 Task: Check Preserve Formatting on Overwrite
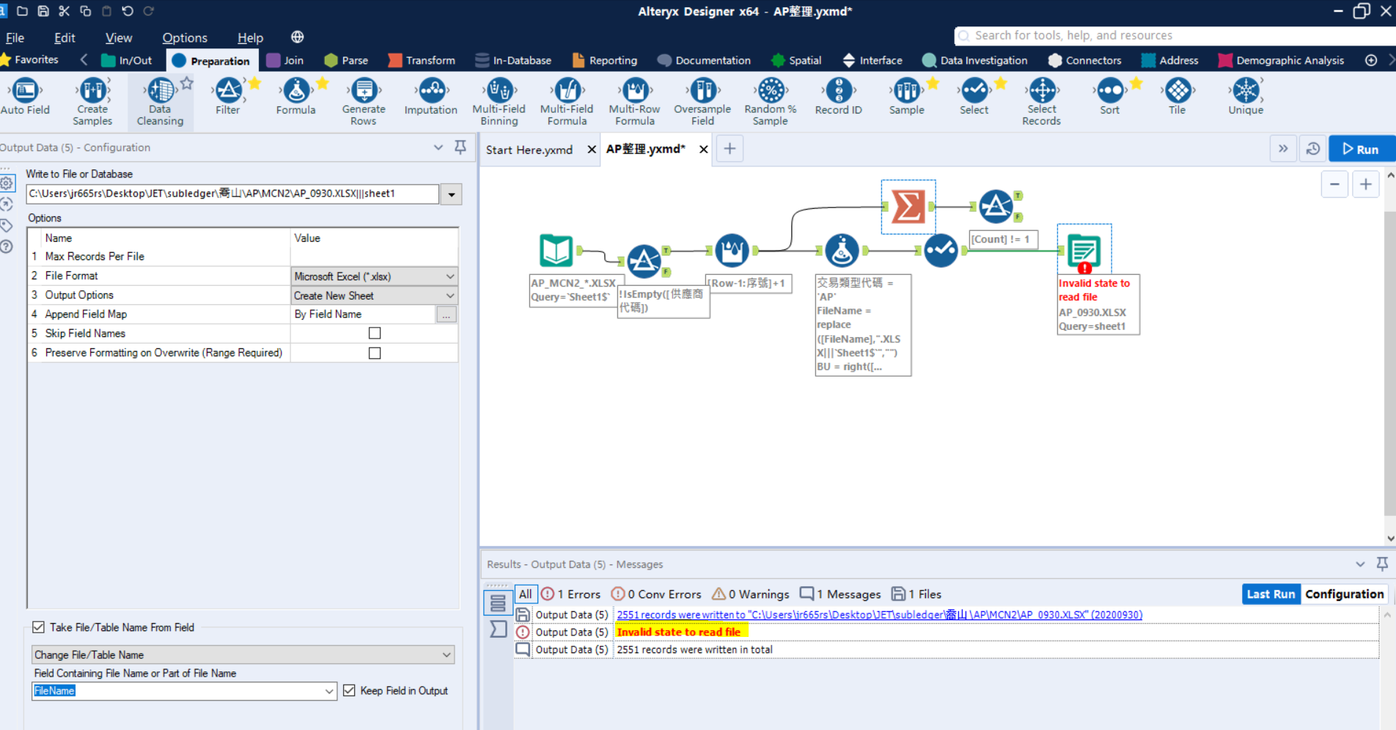tap(375, 353)
